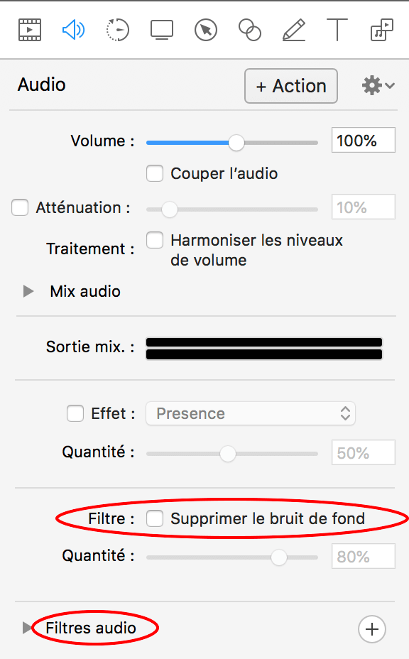409x659 pixels.
Task: Open the timing clock properties icon
Action: pyautogui.click(x=118, y=30)
